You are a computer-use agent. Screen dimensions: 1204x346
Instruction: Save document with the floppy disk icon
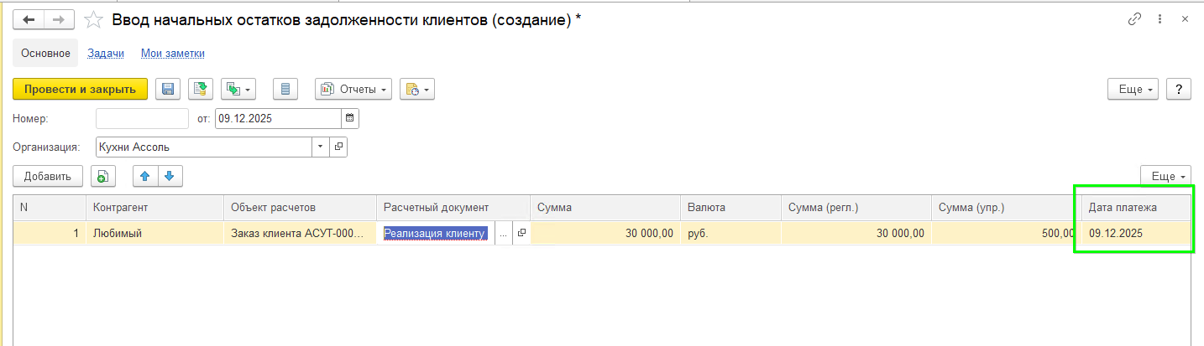click(168, 89)
